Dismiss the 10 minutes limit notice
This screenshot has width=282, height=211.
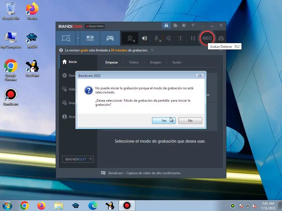152,50
